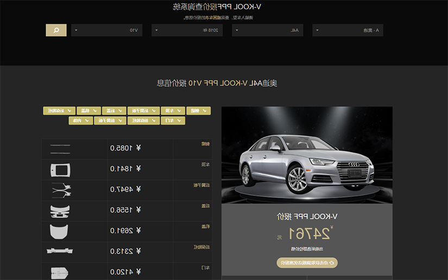Click the hood part thumbnail
Viewport: 448px width, 280px height.
pyautogui.click(x=59, y=232)
